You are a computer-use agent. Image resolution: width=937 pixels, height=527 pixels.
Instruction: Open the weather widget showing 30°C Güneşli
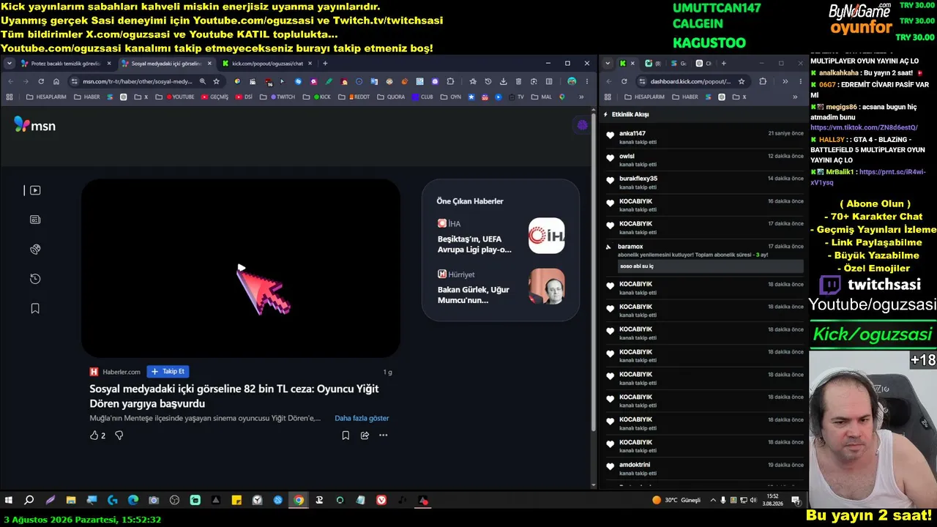coord(676,501)
